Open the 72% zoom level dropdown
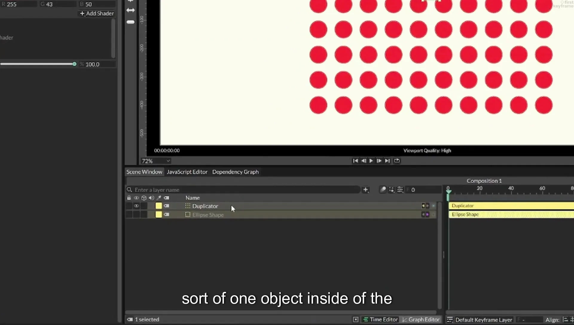Image resolution: width=574 pixels, height=325 pixels. click(156, 161)
